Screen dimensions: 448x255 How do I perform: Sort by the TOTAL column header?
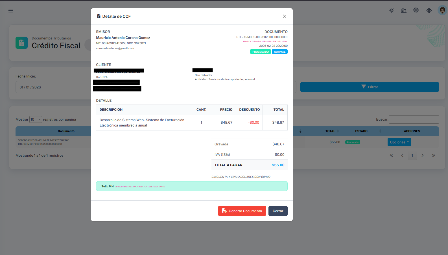(x=330, y=131)
